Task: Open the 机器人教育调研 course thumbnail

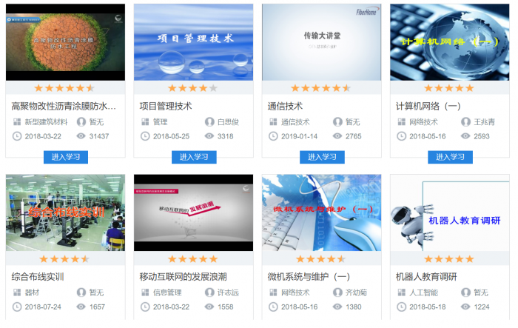Action: tap(450, 212)
